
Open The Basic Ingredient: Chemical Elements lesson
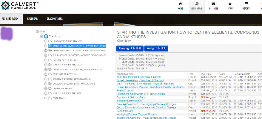tap(139, 77)
